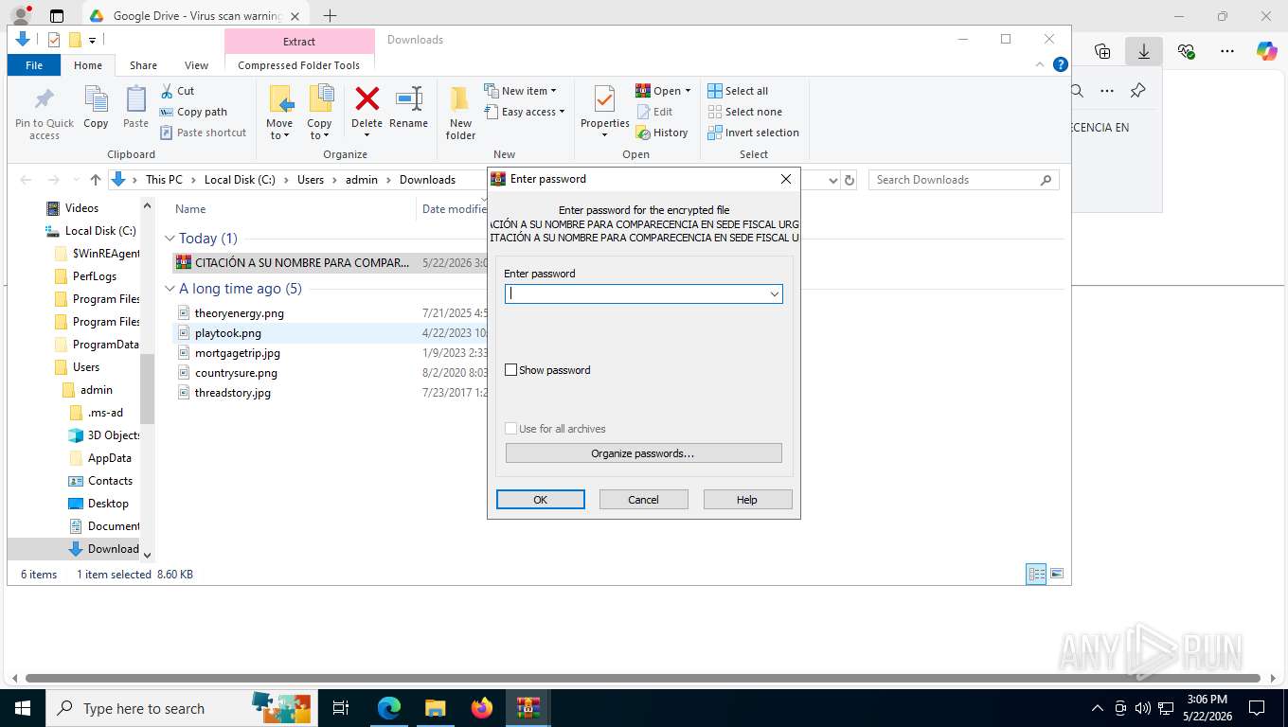Open Compressed Folder Tools tab
The width and height of the screenshot is (1288, 727).
[x=298, y=65]
